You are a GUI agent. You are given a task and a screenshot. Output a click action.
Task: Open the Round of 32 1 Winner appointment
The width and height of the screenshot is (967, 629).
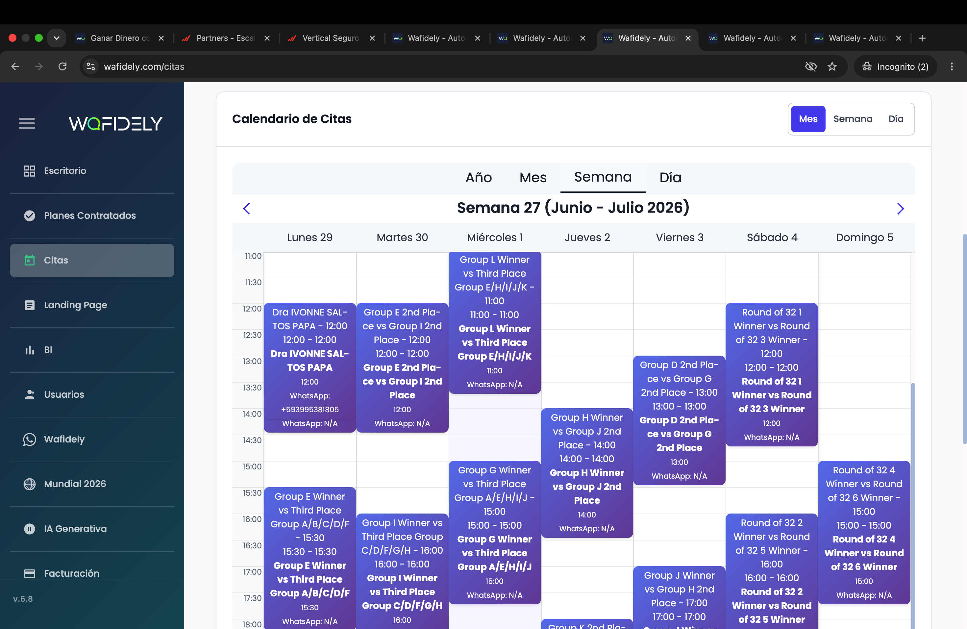771,374
